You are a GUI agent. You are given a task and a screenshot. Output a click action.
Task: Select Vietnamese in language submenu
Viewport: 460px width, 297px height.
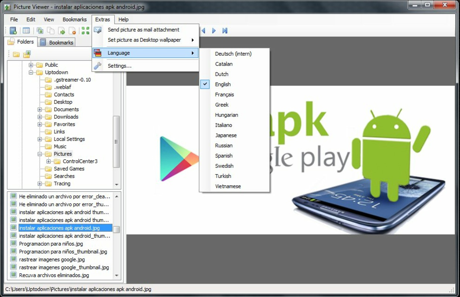coord(234,186)
